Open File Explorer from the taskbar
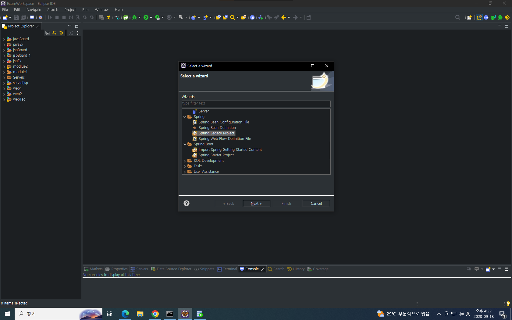 140,314
